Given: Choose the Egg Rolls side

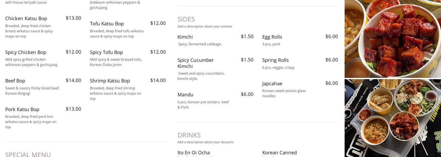Looking at the screenshot, I should (272, 37).
